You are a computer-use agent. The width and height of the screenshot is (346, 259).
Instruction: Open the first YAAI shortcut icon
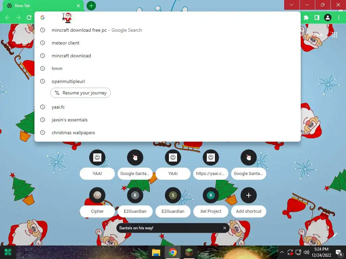97,157
